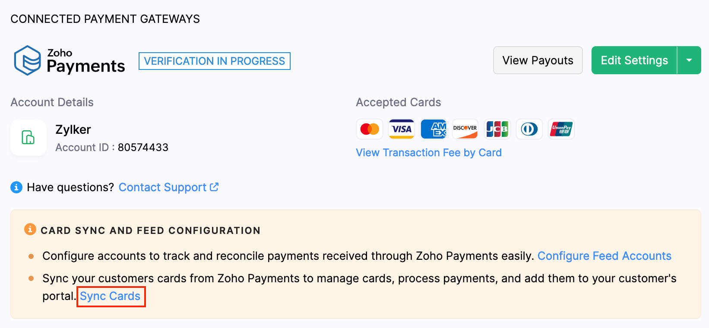The image size is (709, 328).
Task: Click the Diners Club card icon
Action: tap(529, 129)
